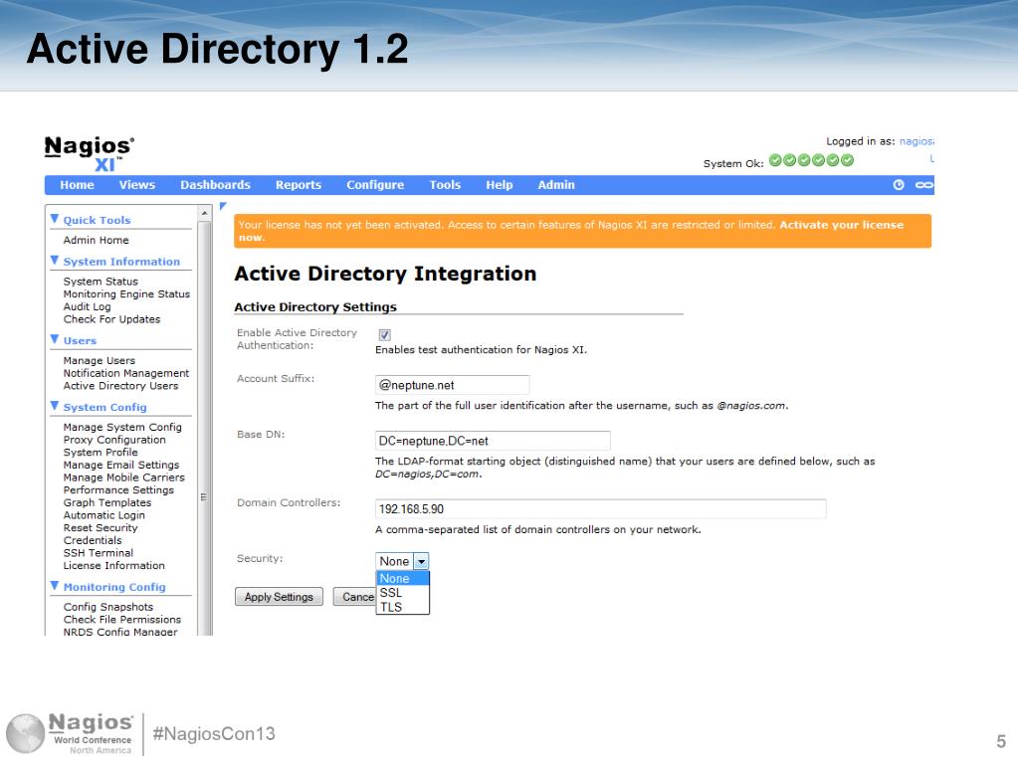Open System Profile
1018x763 pixels.
point(101,453)
